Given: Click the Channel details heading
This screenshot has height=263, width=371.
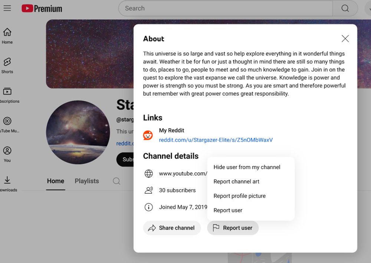Looking at the screenshot, I should tap(171, 156).
